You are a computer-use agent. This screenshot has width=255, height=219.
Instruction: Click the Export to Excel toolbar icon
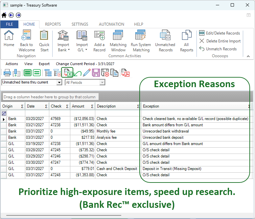67,73
